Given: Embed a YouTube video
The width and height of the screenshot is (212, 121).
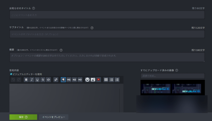Looking at the screenshot, I should coord(99,80).
